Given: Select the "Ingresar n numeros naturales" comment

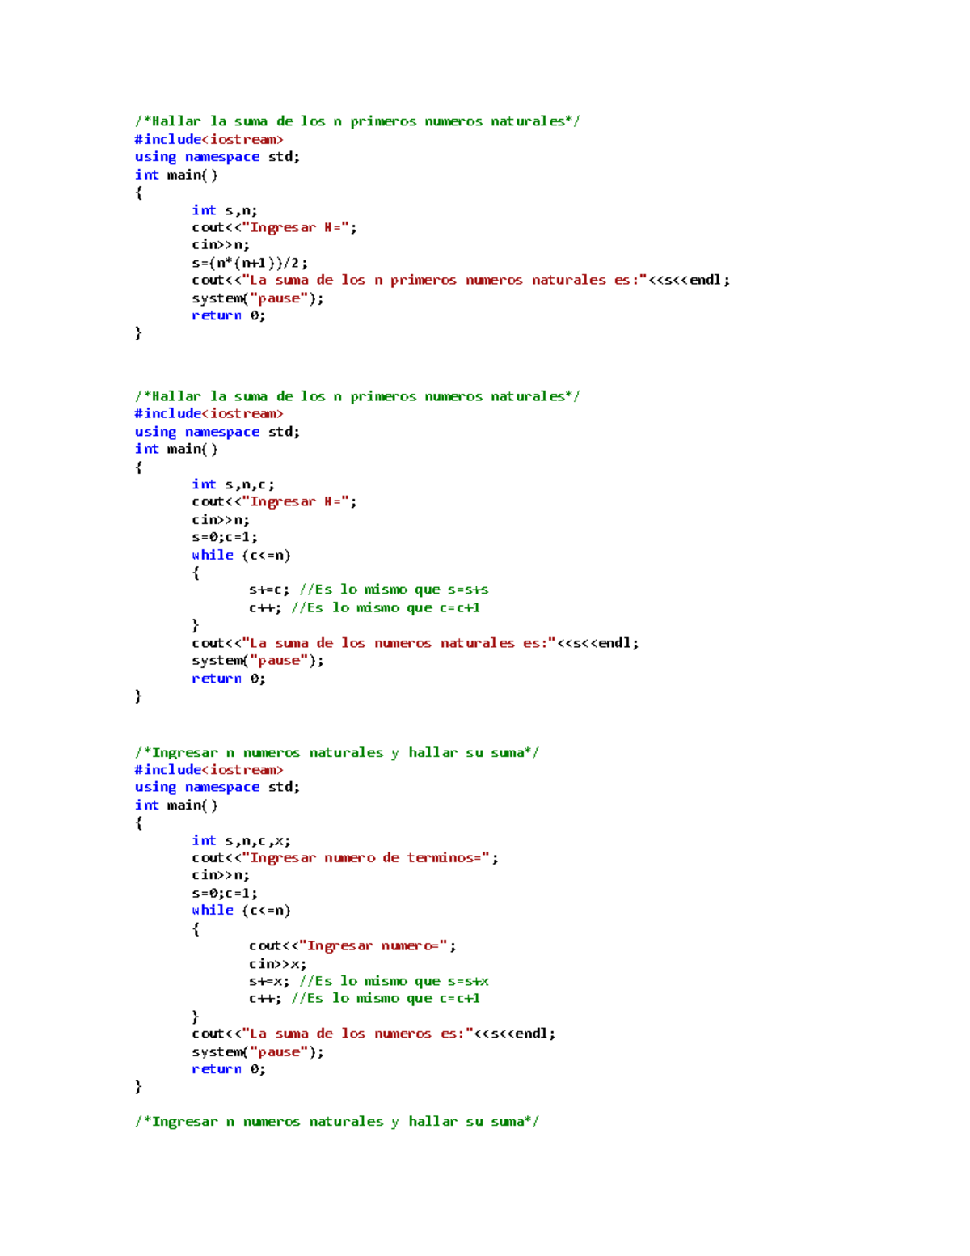Looking at the screenshot, I should (339, 751).
